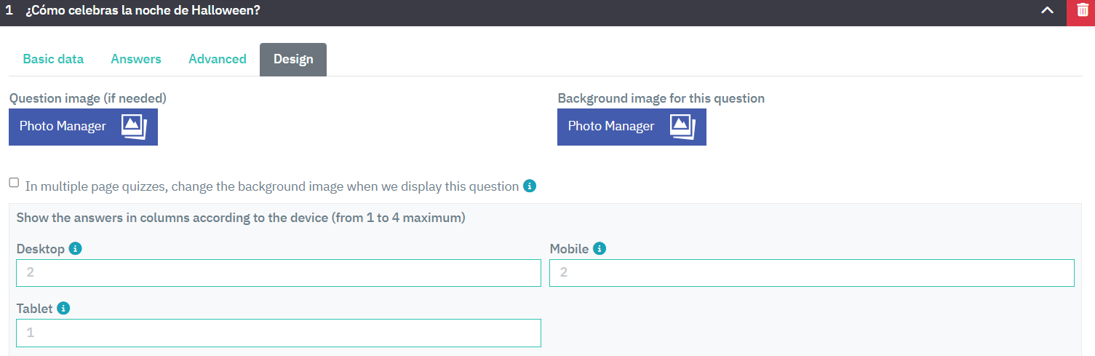Viewport: 1095px width, 356px height.
Task: Enable change background image checkbox
Action: [14, 183]
